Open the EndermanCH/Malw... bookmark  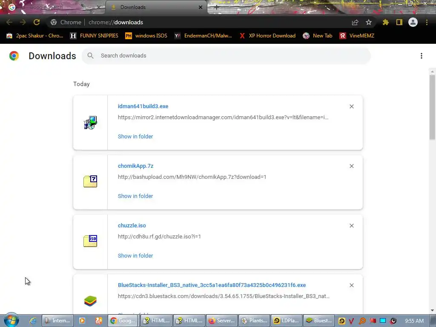coord(203,36)
